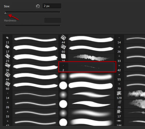This screenshot has width=145, height=129.
Task: Click the Hardness slider track
Action: point(33,25)
